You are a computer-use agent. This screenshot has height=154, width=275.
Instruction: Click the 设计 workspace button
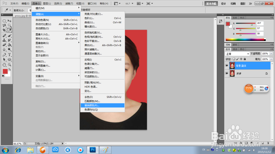(x=223, y=4)
